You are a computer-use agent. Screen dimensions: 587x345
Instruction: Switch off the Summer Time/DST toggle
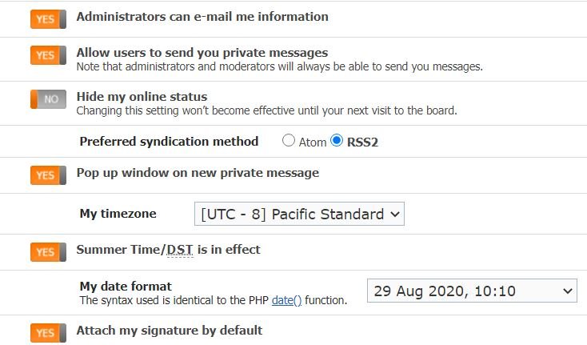[48, 252]
